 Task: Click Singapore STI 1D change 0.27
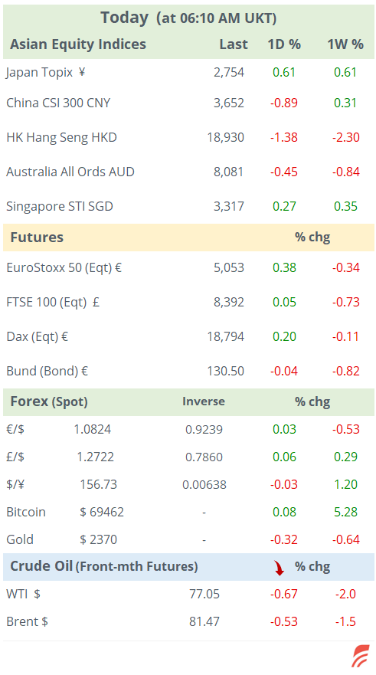[x=284, y=206]
